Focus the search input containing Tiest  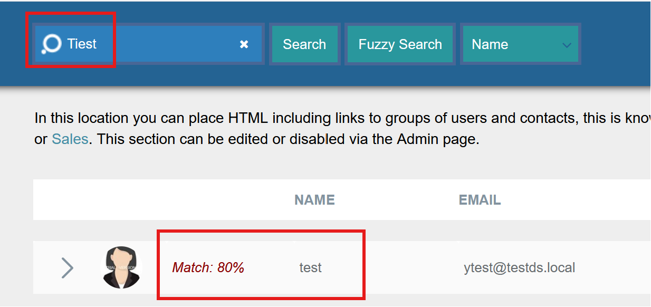point(169,44)
